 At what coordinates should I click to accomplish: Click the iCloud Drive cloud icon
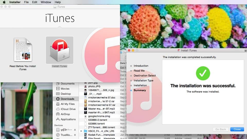click(x=58, y=109)
